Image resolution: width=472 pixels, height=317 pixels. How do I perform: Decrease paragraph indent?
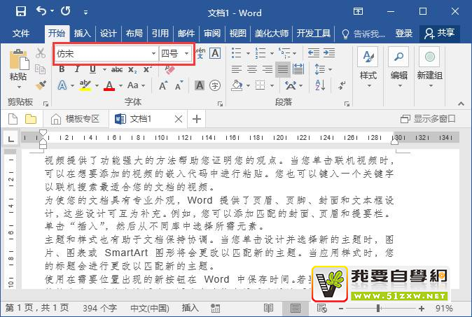coord(313,53)
